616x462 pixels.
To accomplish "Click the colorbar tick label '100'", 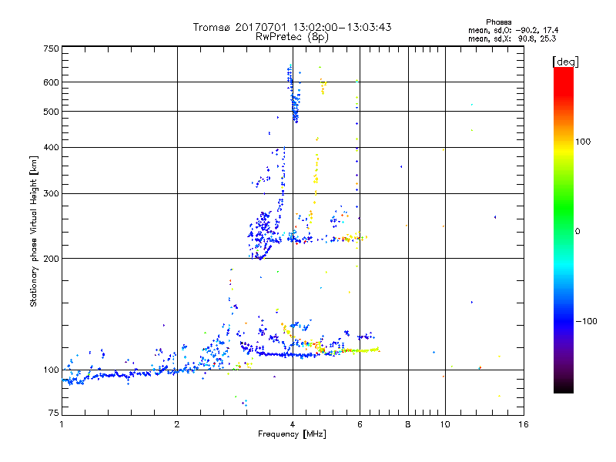I will 583,142.
